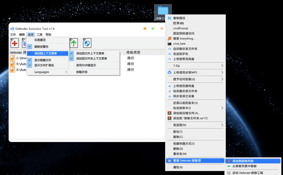Toggle 显示隐藏文件 option
Viewport: 283px width, 175px height.
(48, 60)
